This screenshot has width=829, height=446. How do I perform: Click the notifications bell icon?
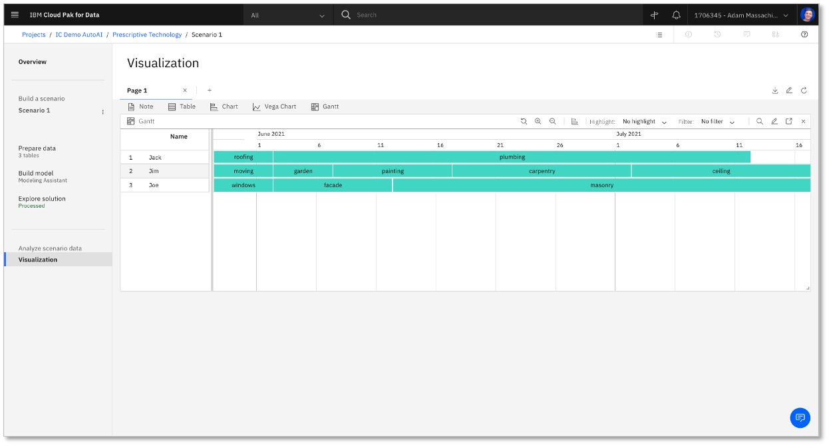[676, 15]
